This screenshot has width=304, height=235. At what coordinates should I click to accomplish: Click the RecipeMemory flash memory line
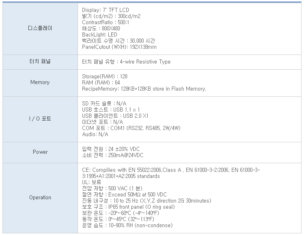pos(144,89)
